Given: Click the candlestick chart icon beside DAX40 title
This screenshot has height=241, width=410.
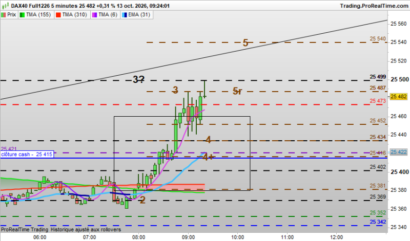Looking at the screenshot, I should click(7, 5).
